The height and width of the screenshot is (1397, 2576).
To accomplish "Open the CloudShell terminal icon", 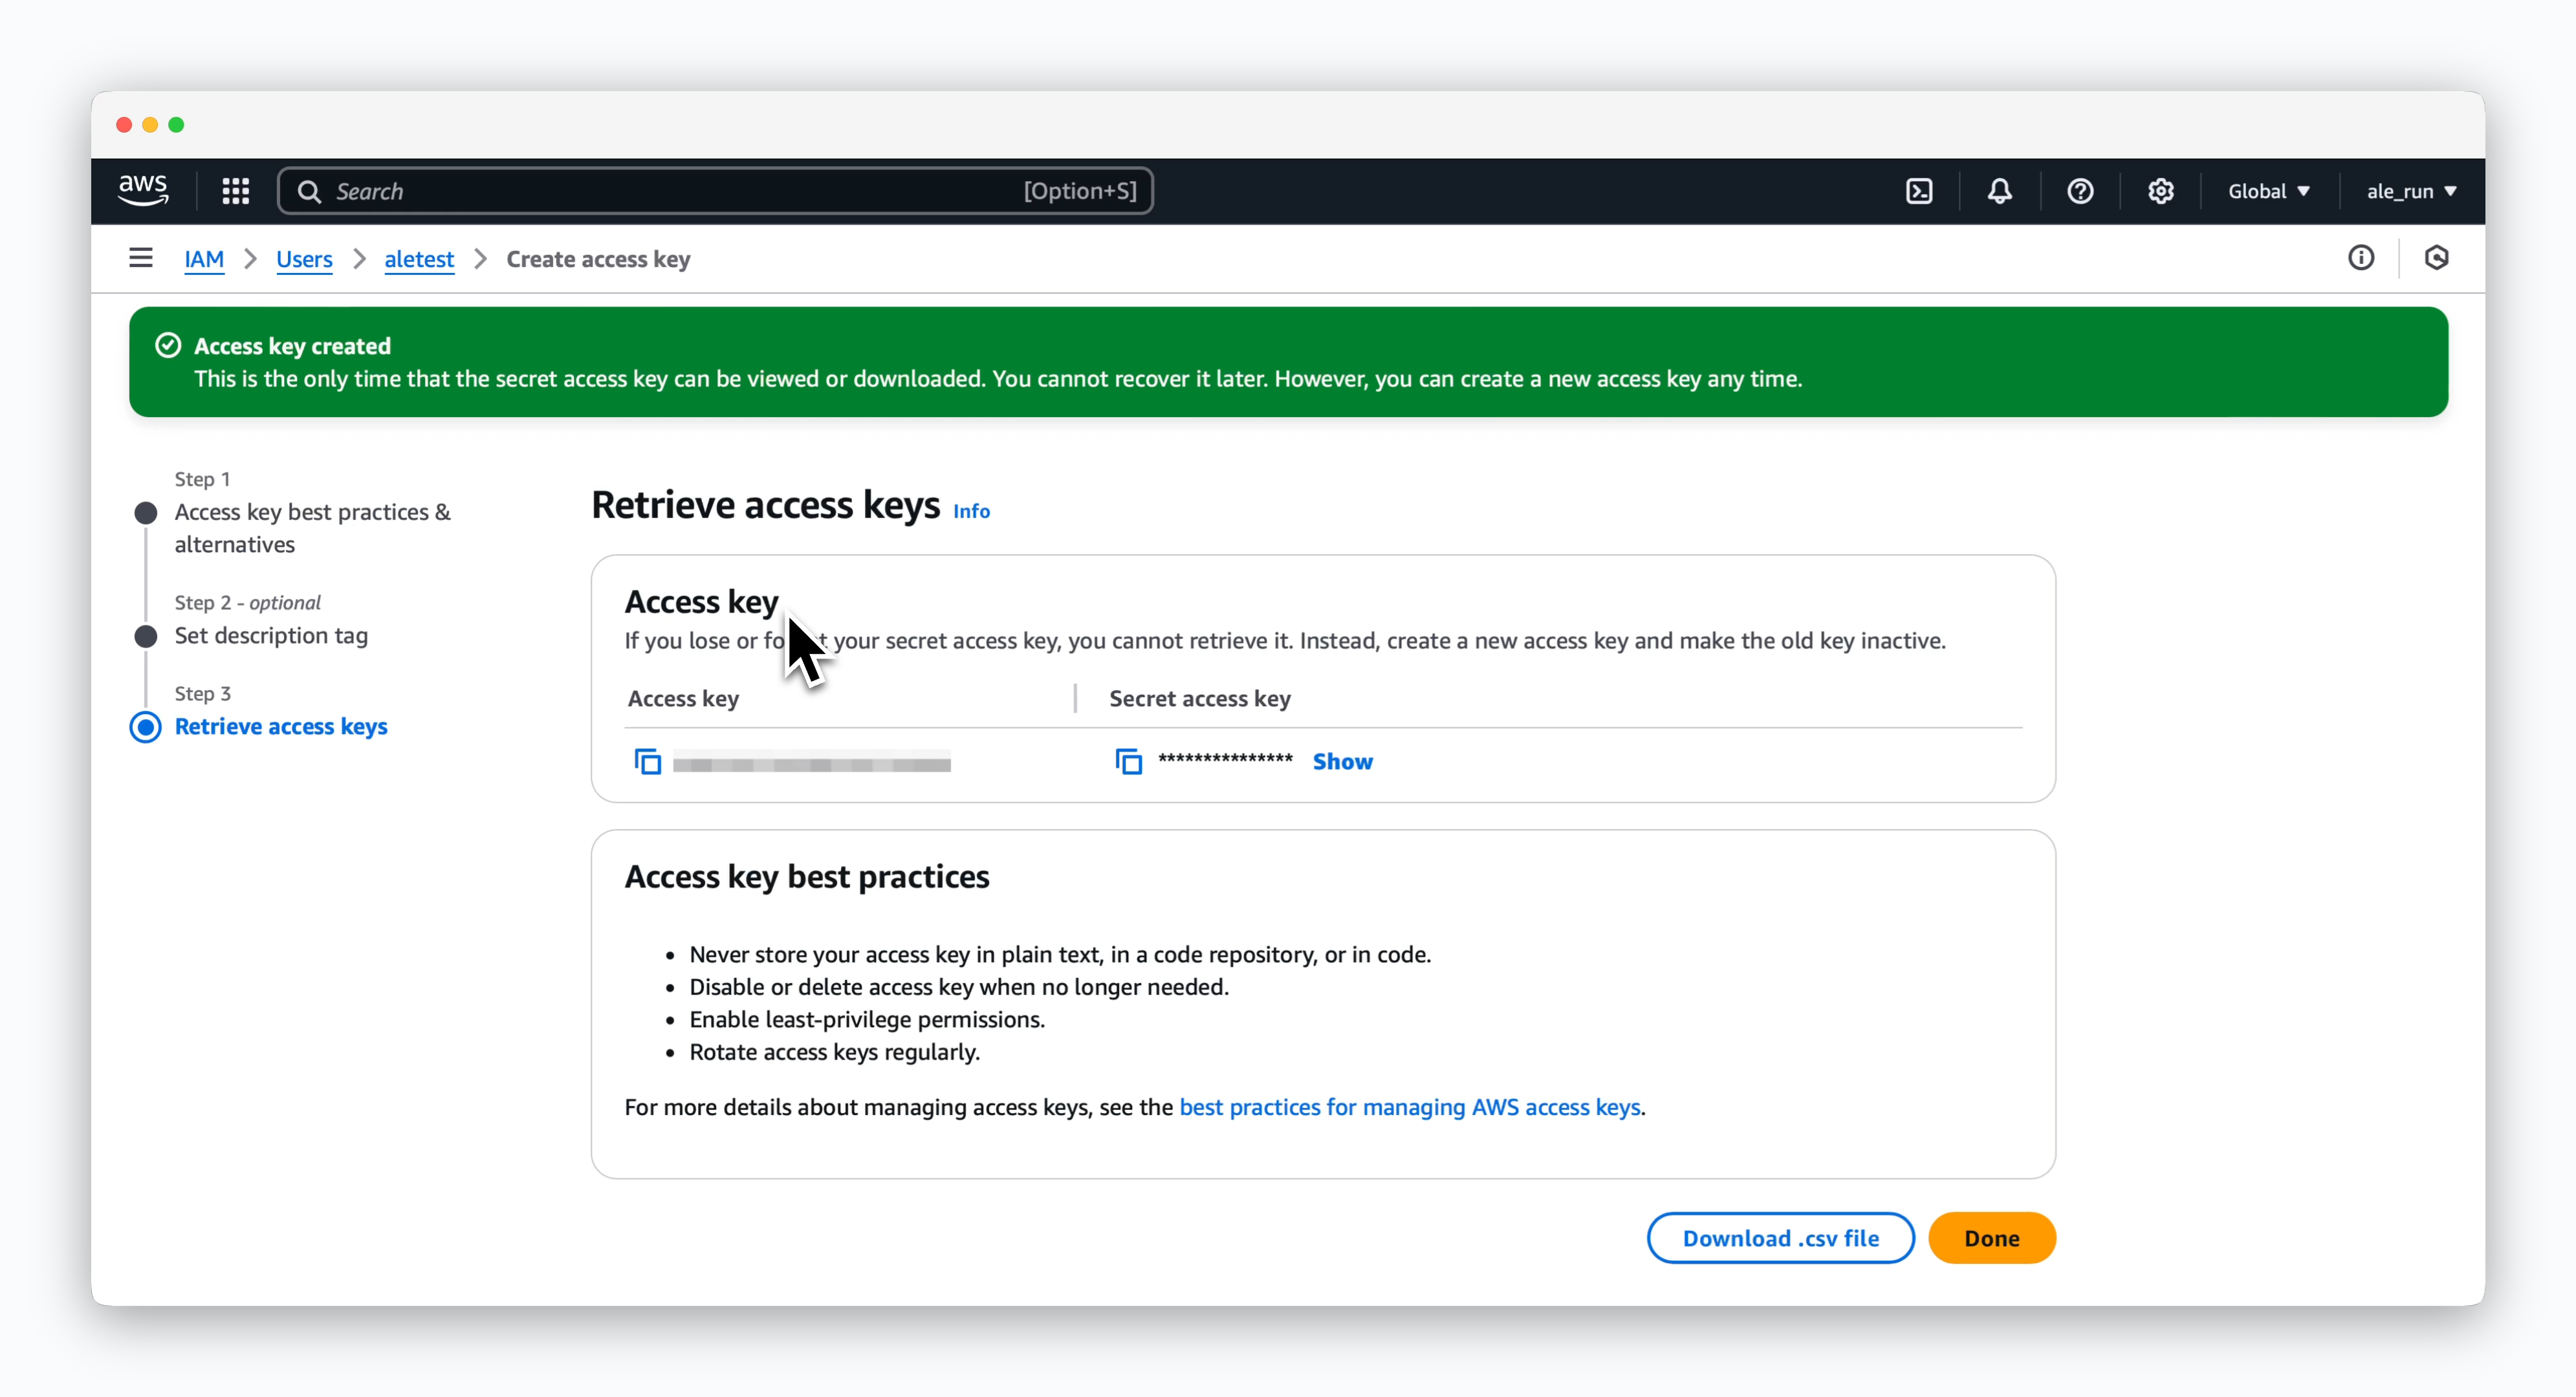I will point(1919,191).
